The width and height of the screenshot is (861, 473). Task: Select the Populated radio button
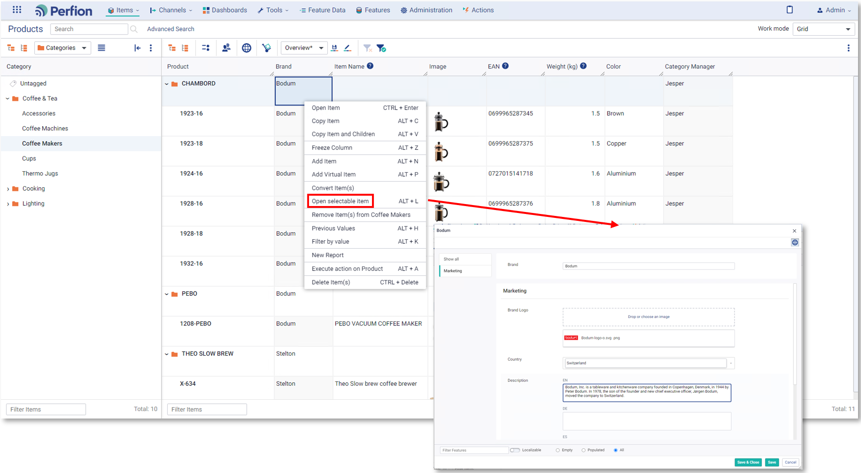click(x=584, y=450)
